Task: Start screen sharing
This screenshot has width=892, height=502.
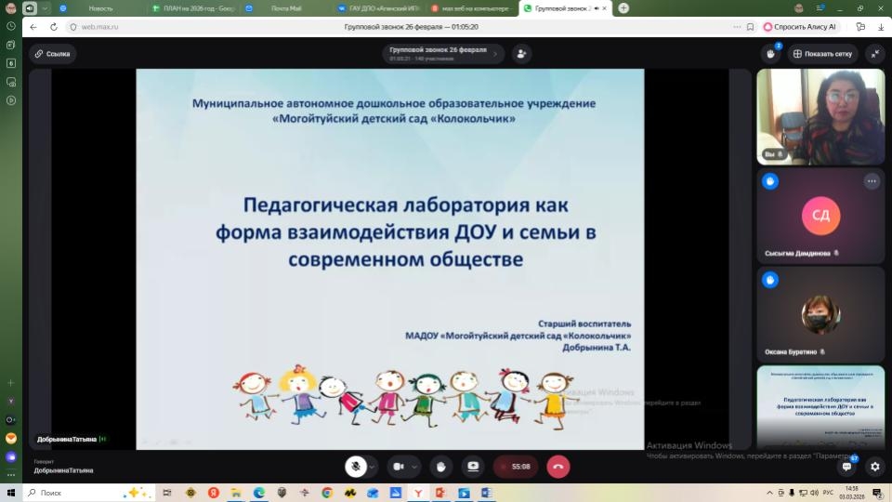Action: [473, 467]
